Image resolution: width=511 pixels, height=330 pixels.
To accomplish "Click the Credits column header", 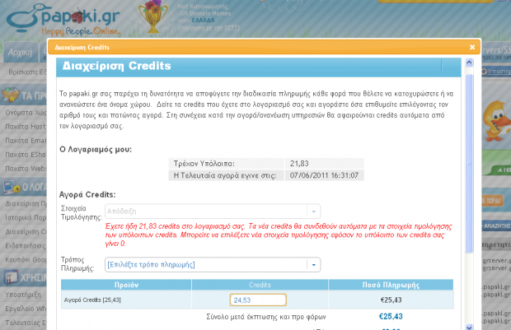I will [260, 285].
